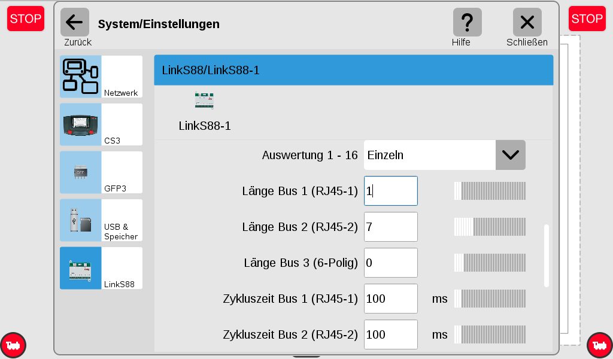Click the vertical scrollbar in settings list
Screen dimensions: 613x359
547,256
